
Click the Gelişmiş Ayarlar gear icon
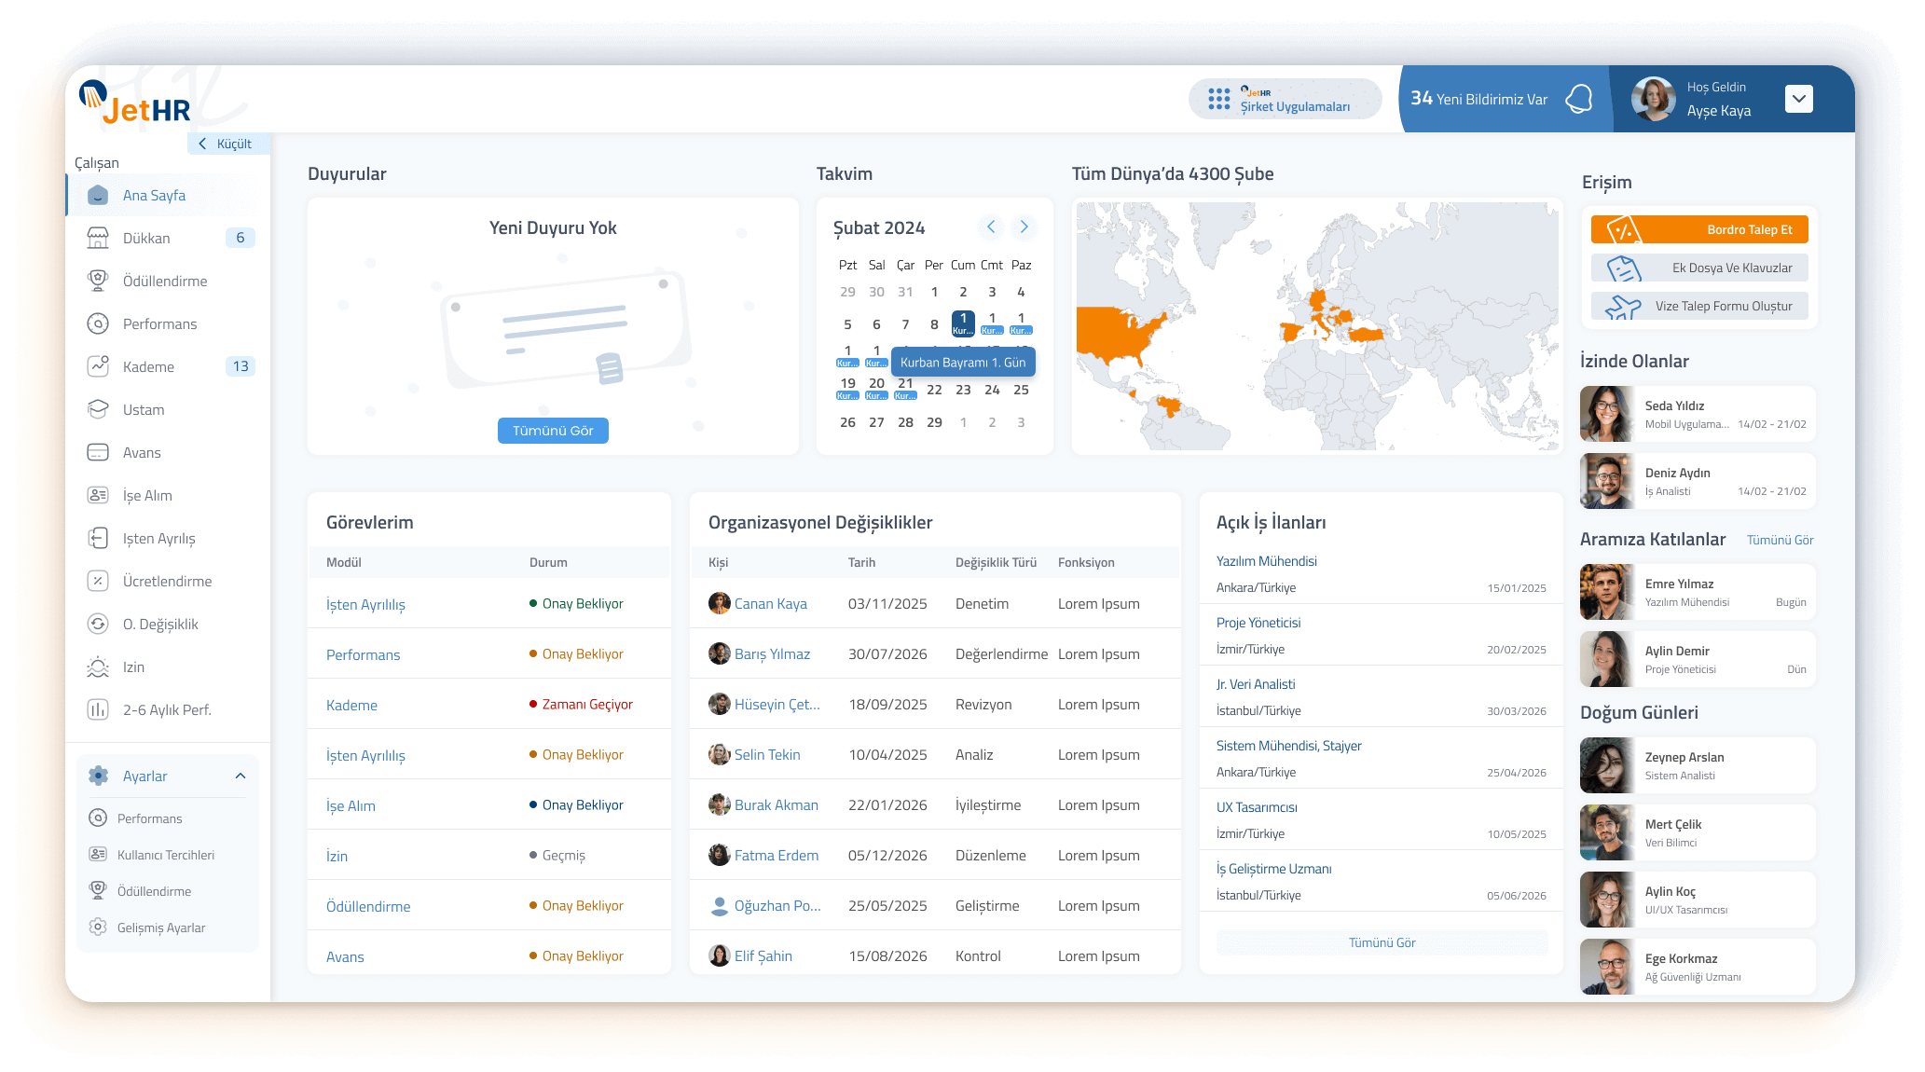97,928
